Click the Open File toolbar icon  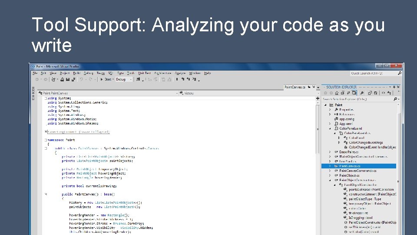coord(62,79)
